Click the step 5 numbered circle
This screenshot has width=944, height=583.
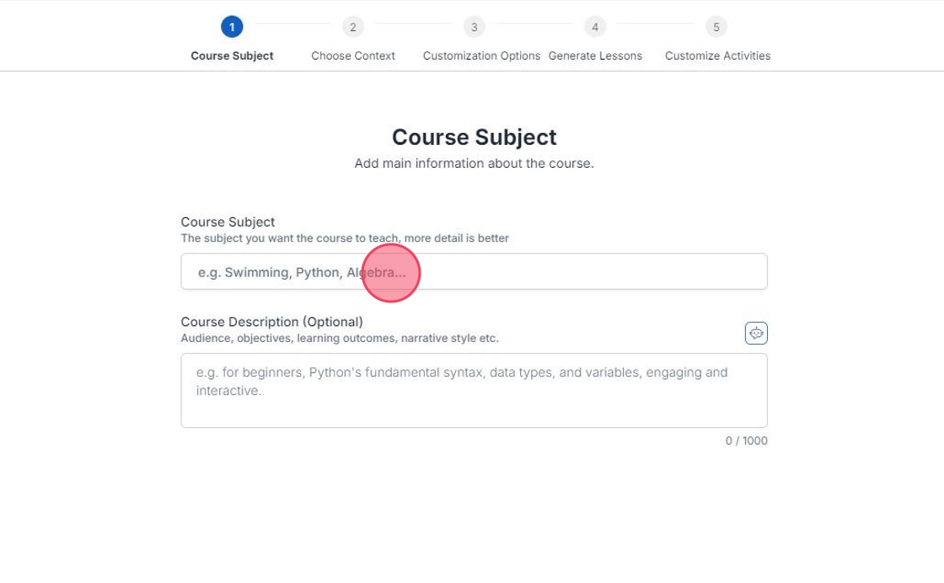pyautogui.click(x=716, y=27)
